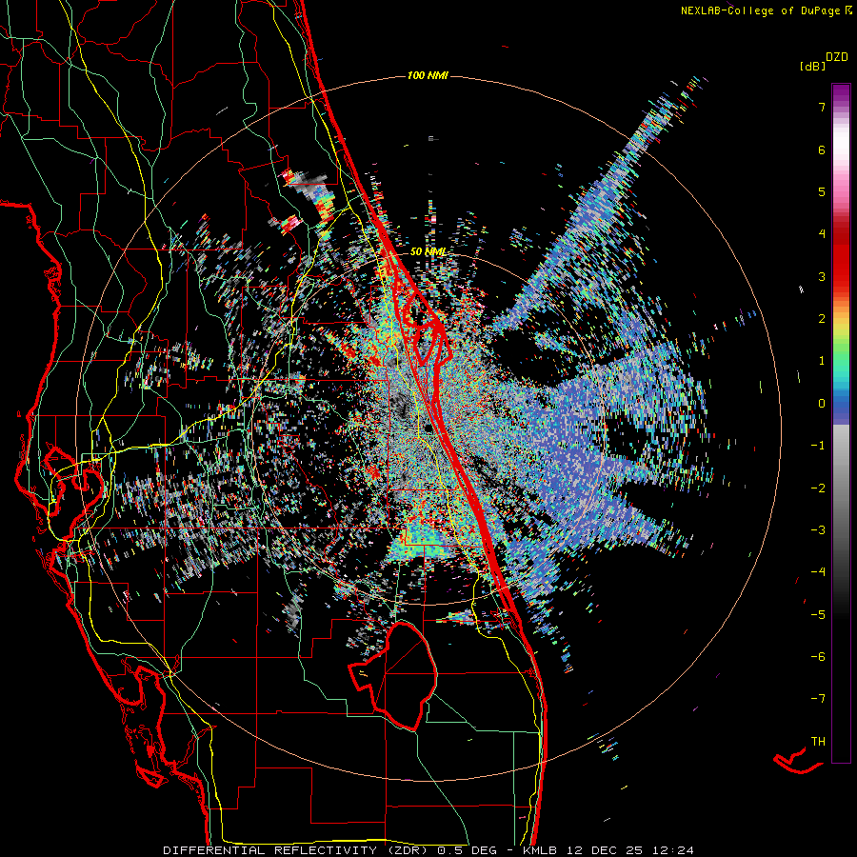Click the scale value -1
Viewport: 857px width, 857px height.
pos(818,446)
